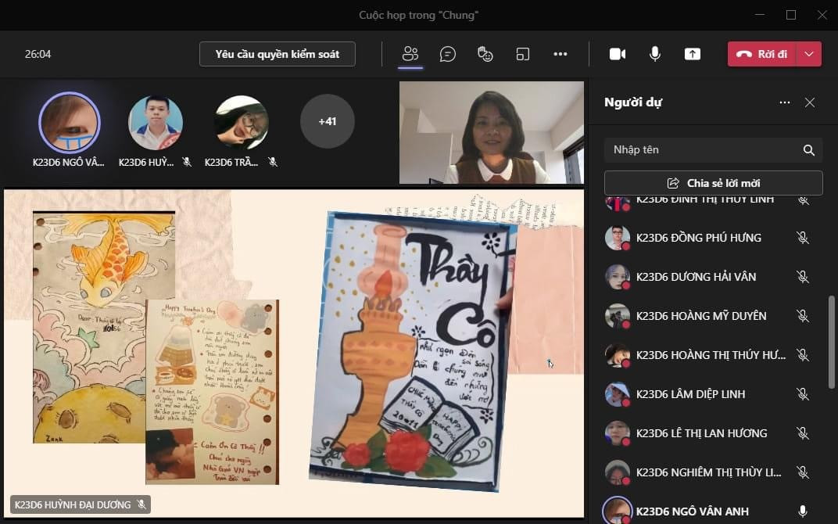838x524 pixels.
Task: Mute the microphone in the toolbar
Action: coord(655,54)
